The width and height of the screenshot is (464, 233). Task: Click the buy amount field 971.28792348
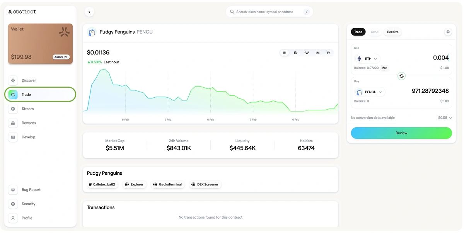tap(430, 91)
